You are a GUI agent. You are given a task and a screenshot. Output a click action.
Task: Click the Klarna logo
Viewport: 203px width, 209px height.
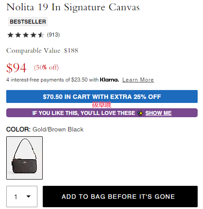(110, 80)
